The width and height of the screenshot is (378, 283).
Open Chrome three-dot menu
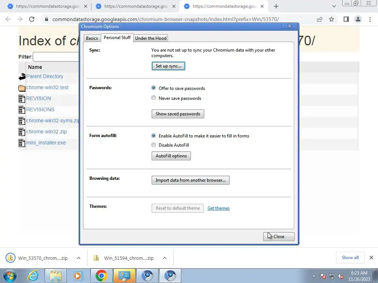click(370, 19)
